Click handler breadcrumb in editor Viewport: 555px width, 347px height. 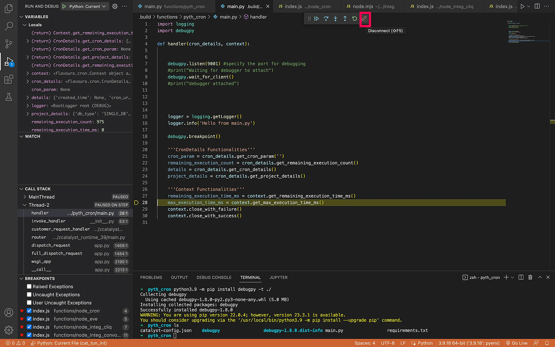[x=255, y=17]
